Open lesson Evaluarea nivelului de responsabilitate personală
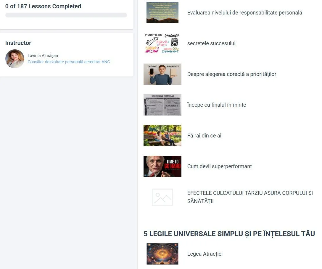 point(244,13)
